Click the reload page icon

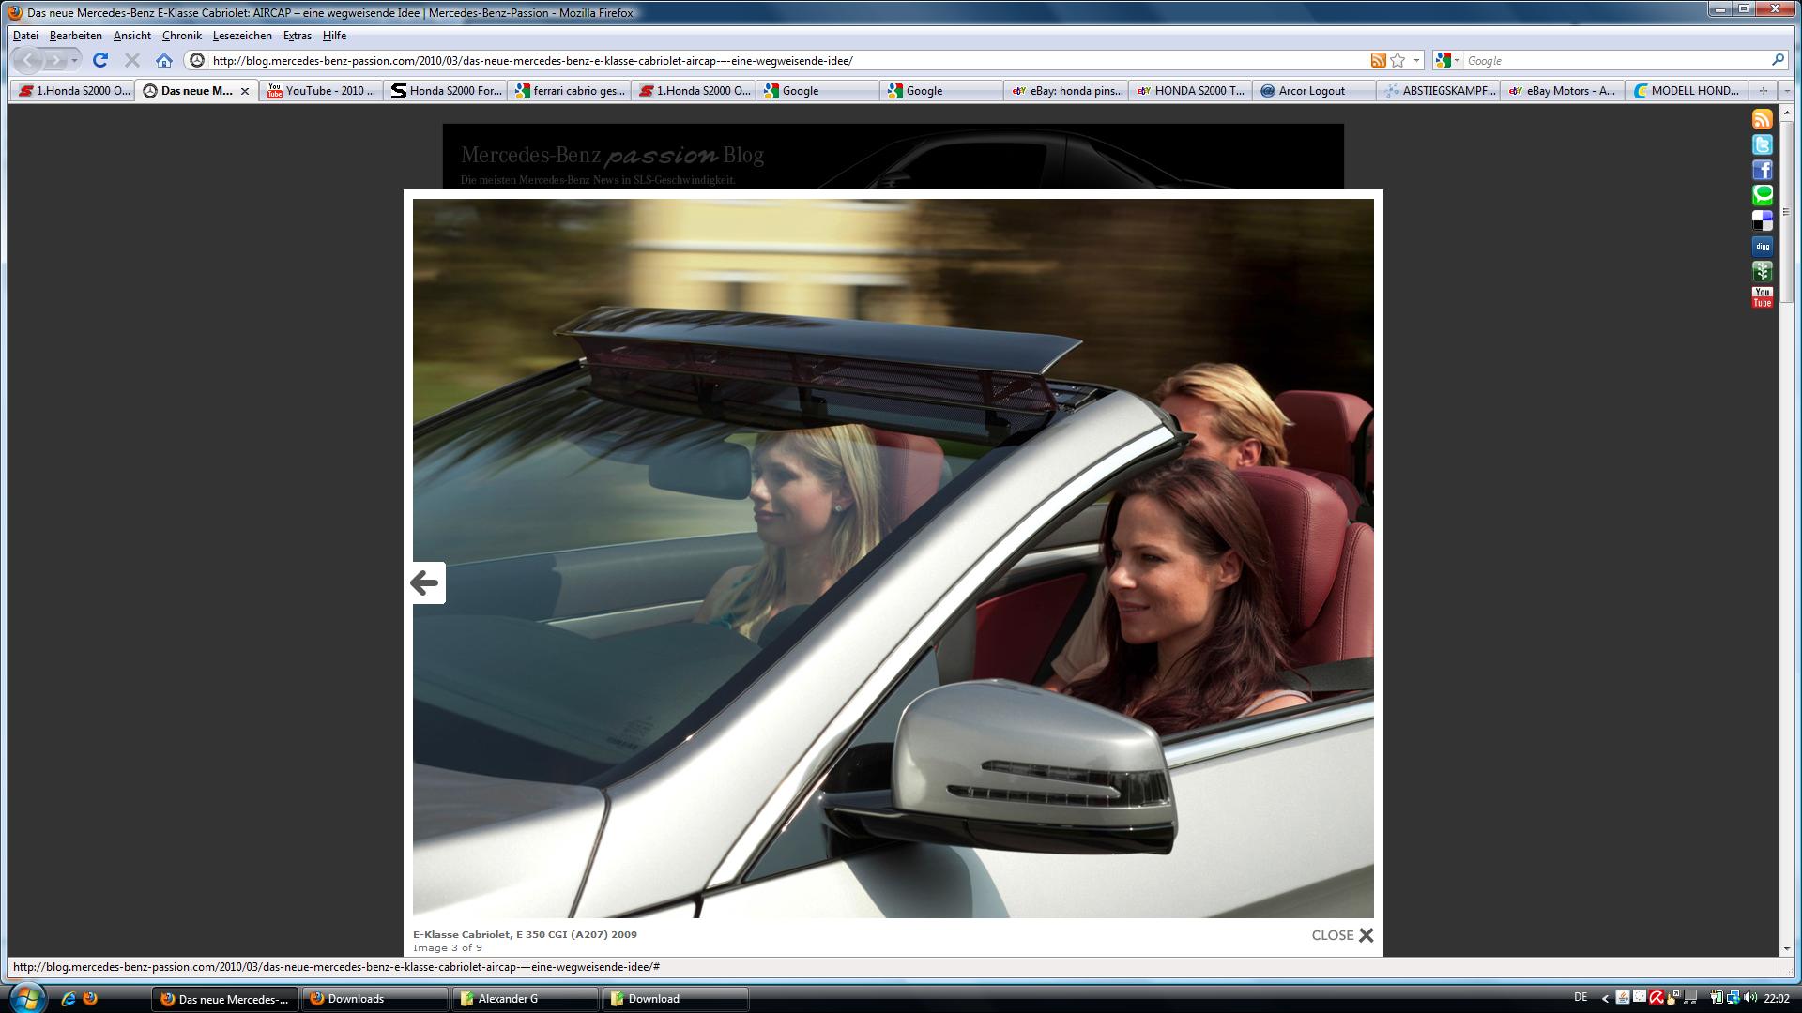[x=100, y=60]
